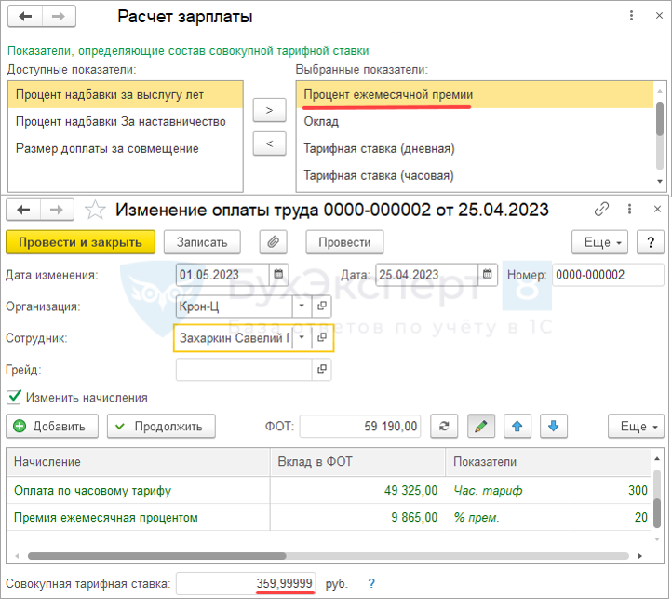Screen dimensions: 672x599
Task: Select Тарифная ставка (дневная) indicator
Action: coord(475,148)
